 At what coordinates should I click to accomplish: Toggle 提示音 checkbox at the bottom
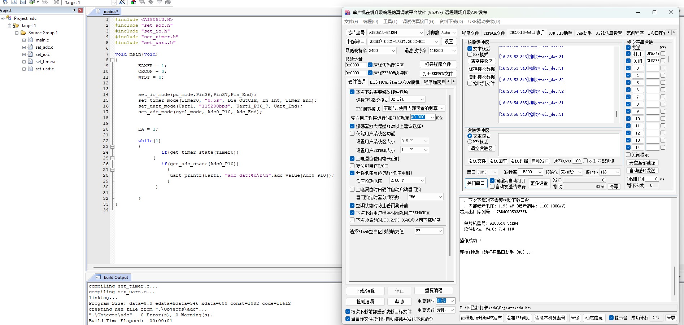611,318
